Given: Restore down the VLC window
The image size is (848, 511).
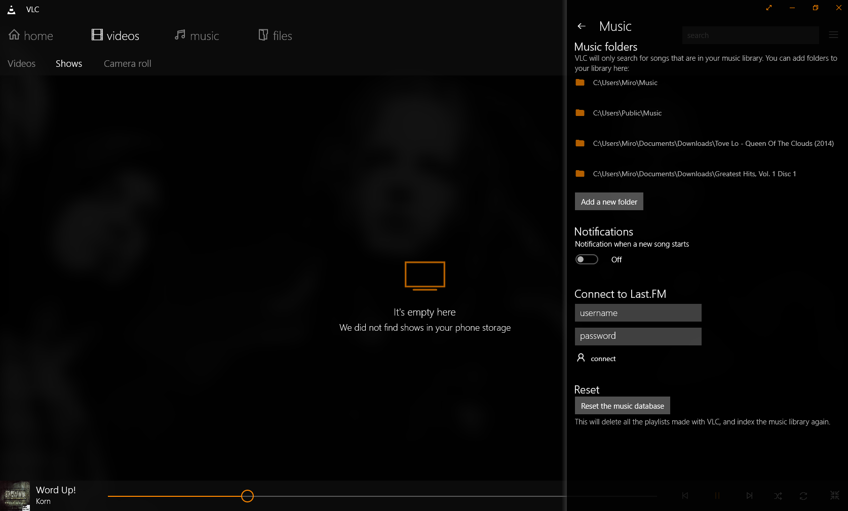Looking at the screenshot, I should [x=816, y=8].
